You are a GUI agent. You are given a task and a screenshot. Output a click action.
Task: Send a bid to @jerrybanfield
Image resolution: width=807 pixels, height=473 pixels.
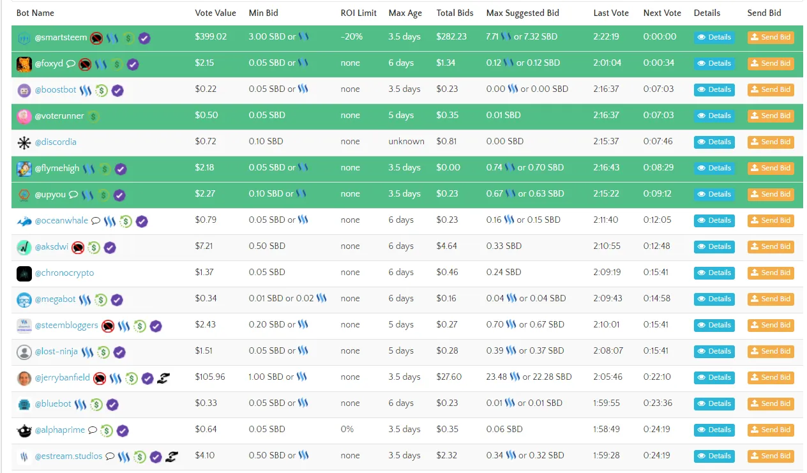coord(771,377)
